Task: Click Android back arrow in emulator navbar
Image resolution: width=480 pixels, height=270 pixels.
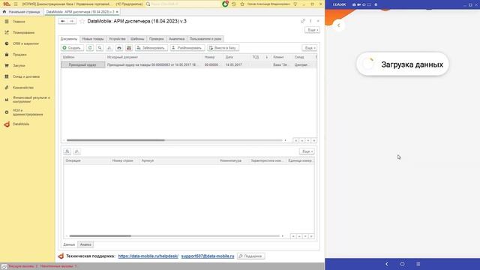Action: coord(387,264)
